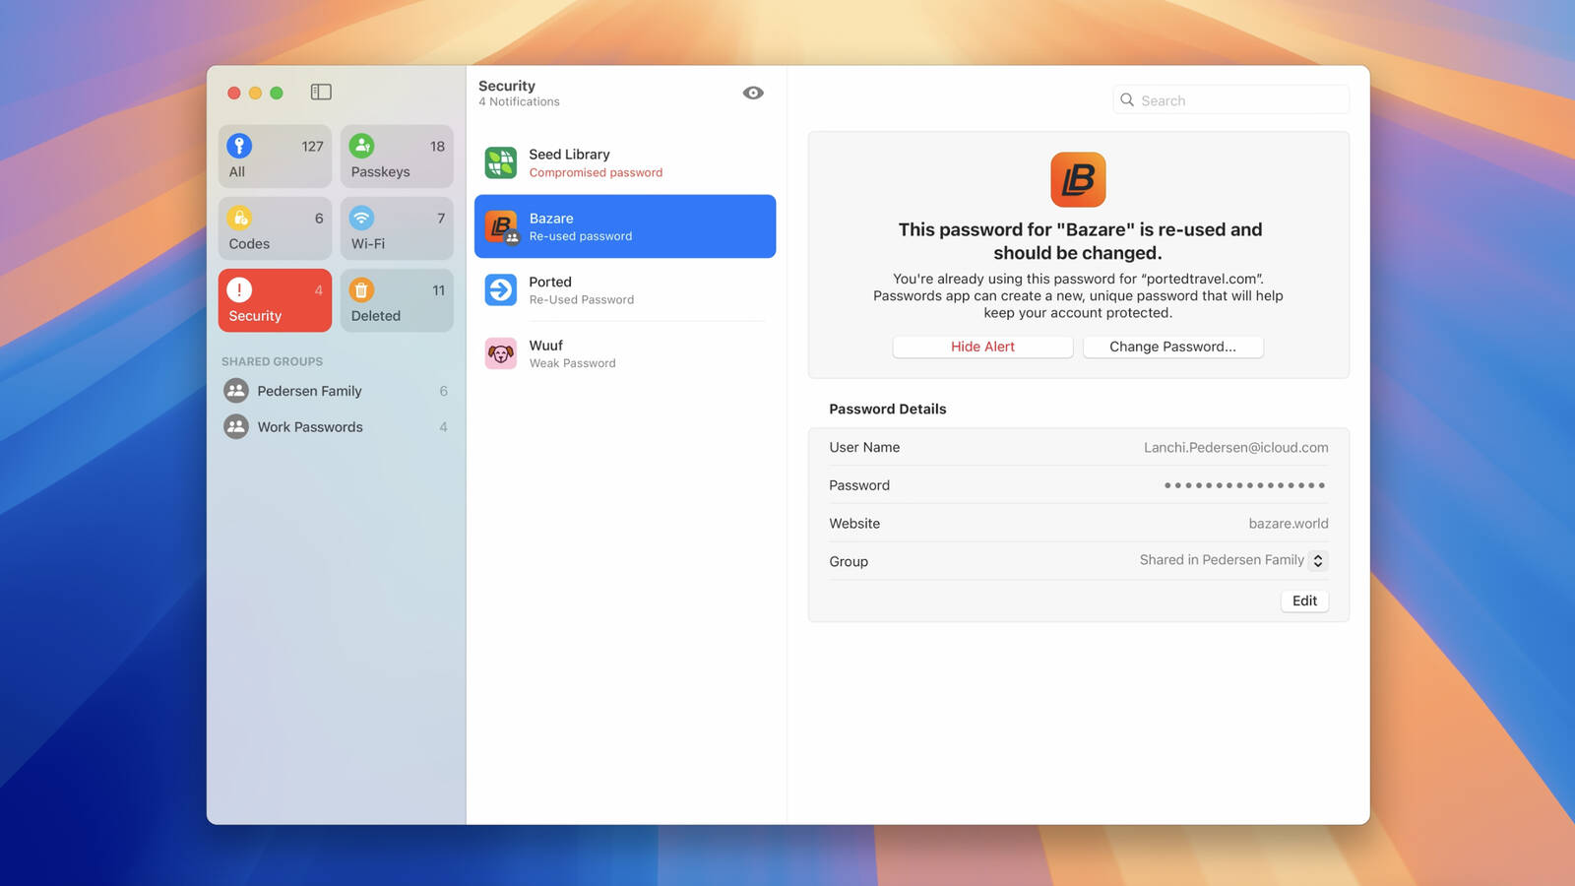This screenshot has height=886, width=1575.
Task: Open the Codes category tile
Action: (x=275, y=228)
